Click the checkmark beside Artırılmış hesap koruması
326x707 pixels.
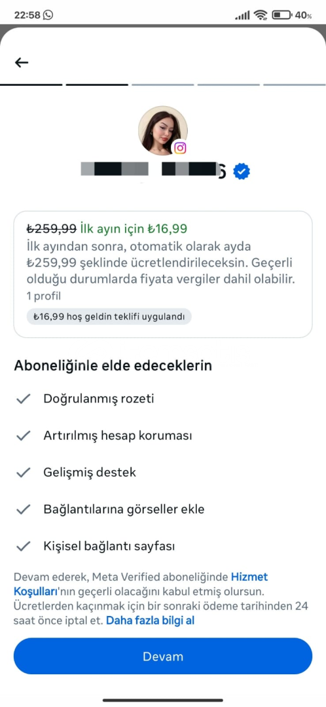(x=23, y=436)
